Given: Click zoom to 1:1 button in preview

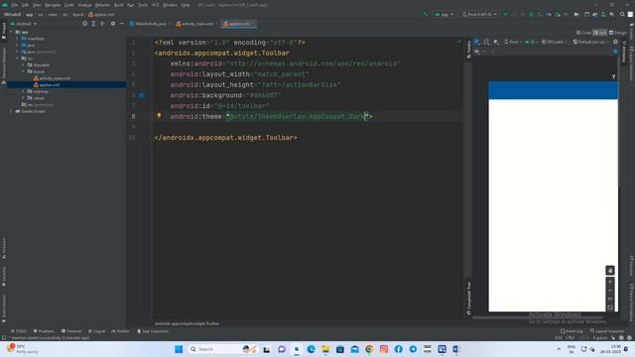Looking at the screenshot, I should [610, 298].
